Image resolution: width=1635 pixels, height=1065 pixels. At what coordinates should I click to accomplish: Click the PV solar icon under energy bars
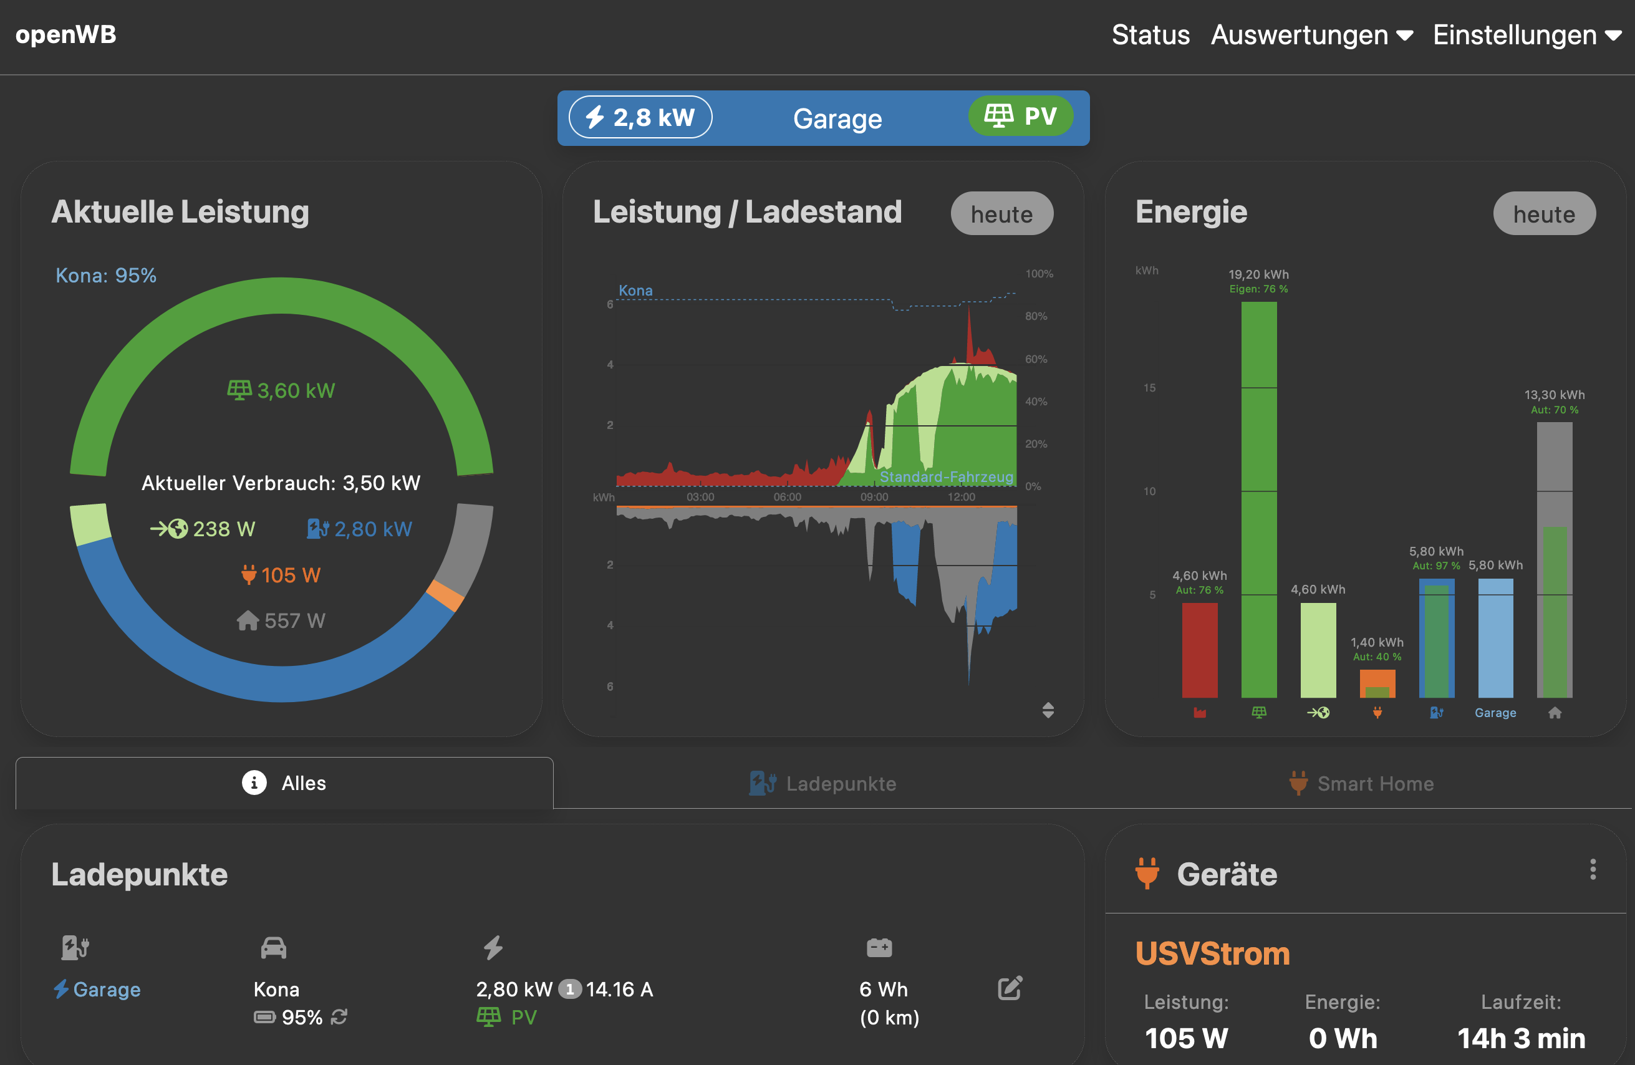(x=1258, y=713)
